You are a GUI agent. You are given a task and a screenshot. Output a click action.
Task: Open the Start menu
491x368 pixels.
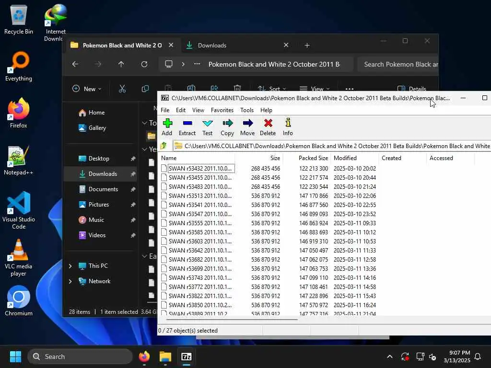[15, 356]
